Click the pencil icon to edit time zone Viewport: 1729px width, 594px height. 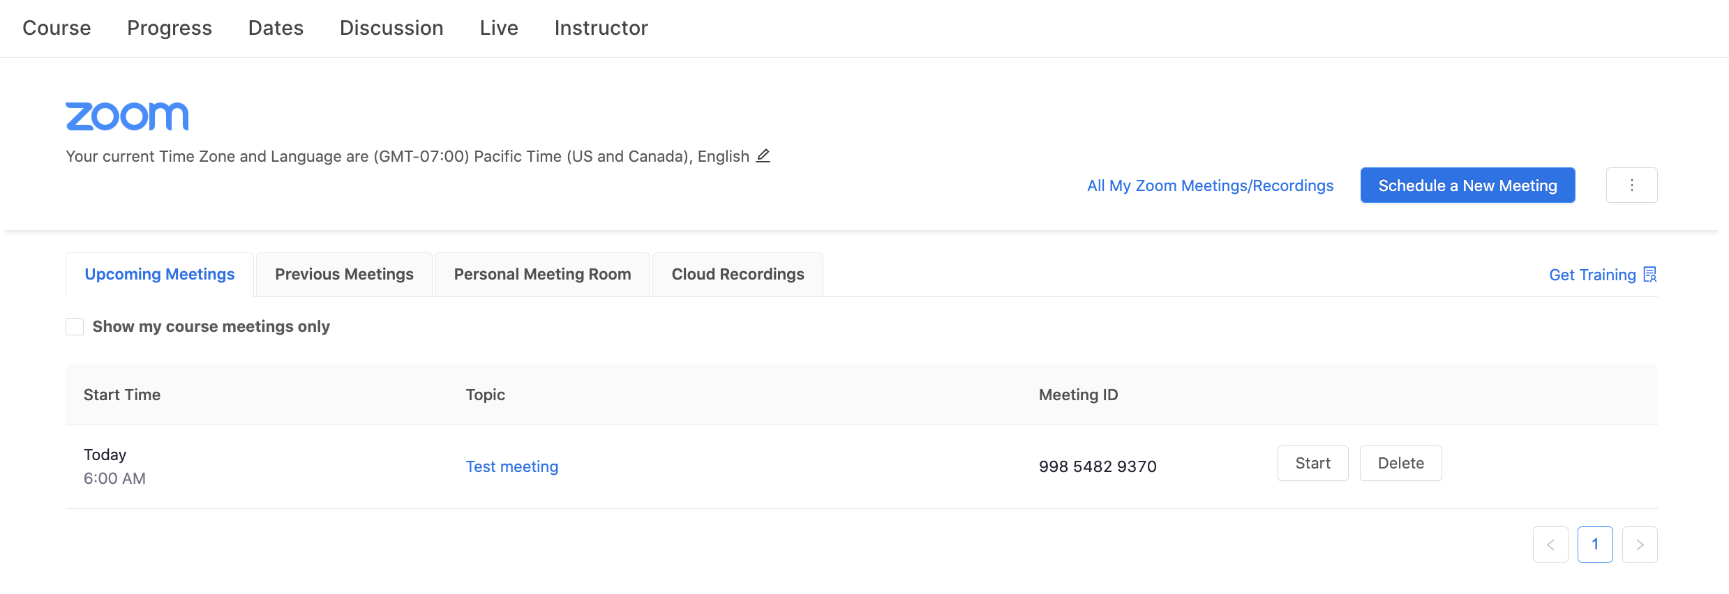coord(763,155)
